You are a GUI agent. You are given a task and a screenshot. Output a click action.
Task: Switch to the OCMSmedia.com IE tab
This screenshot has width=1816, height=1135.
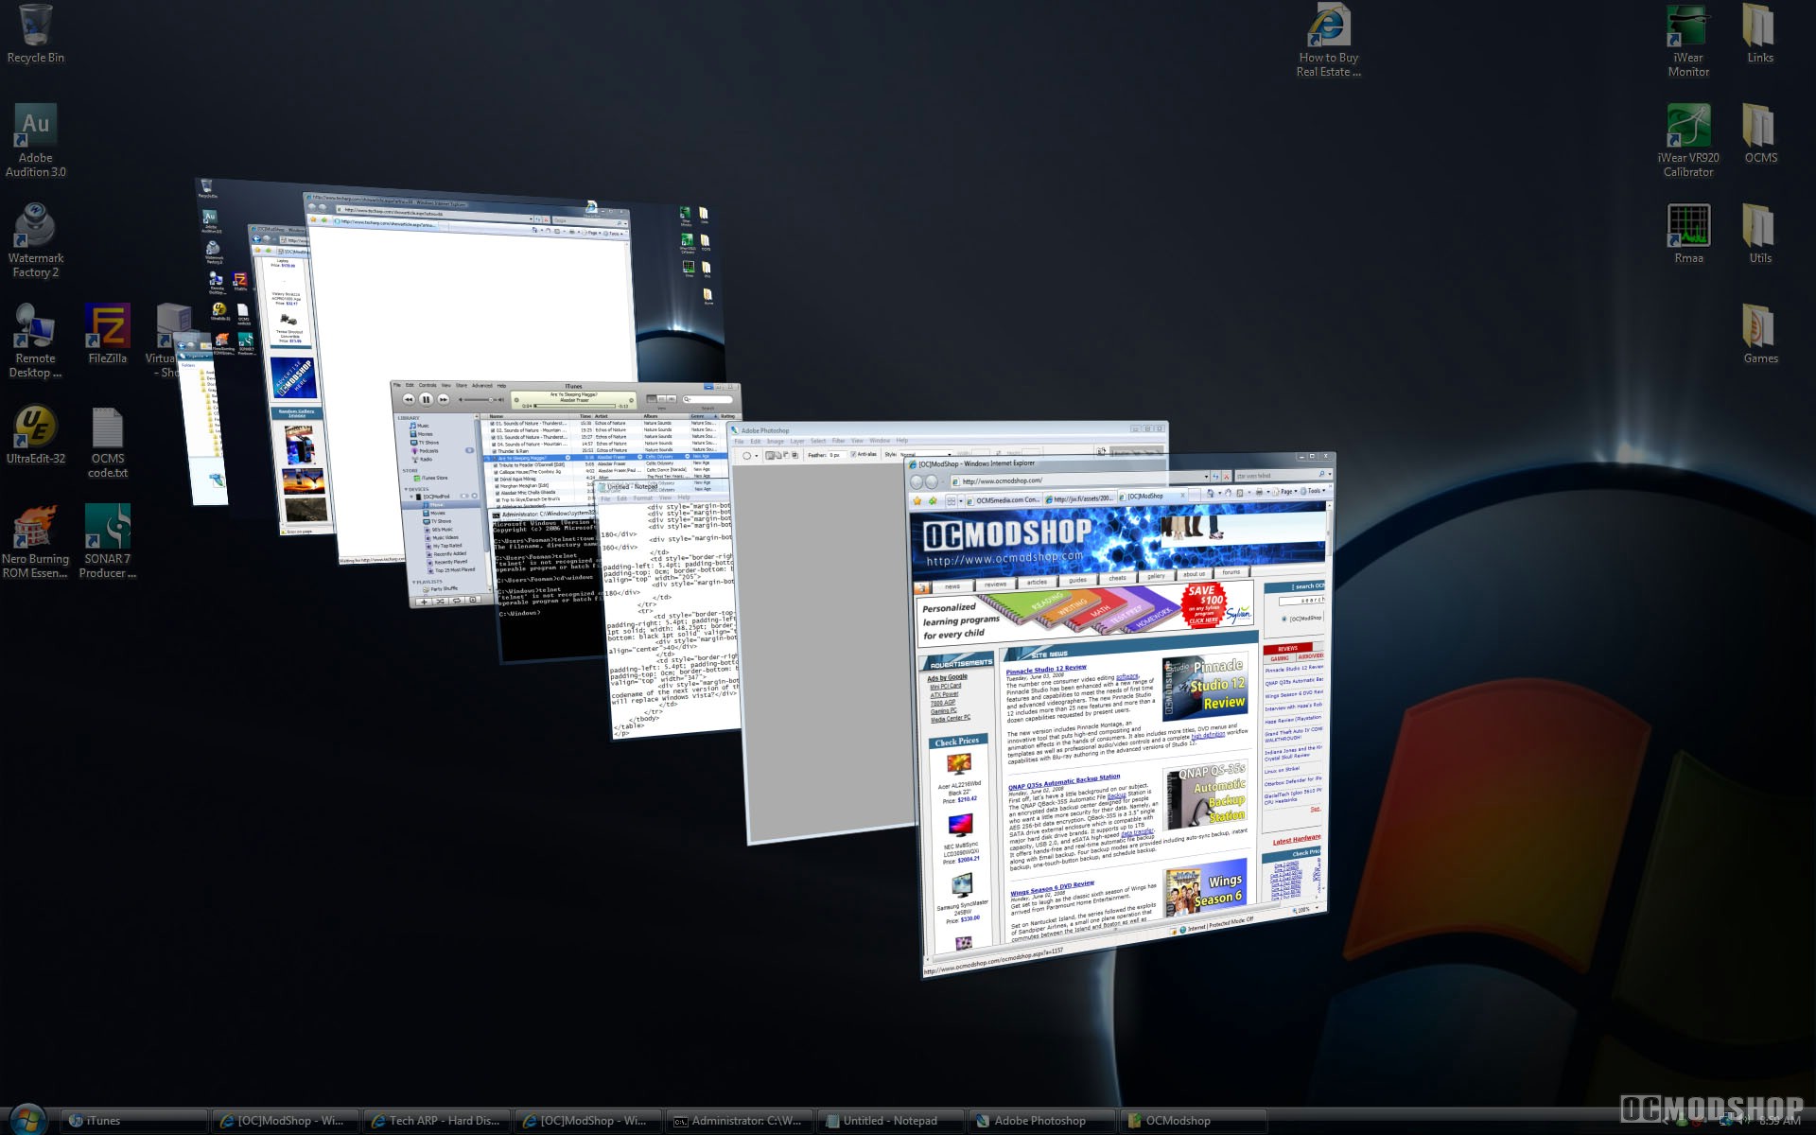(1003, 499)
